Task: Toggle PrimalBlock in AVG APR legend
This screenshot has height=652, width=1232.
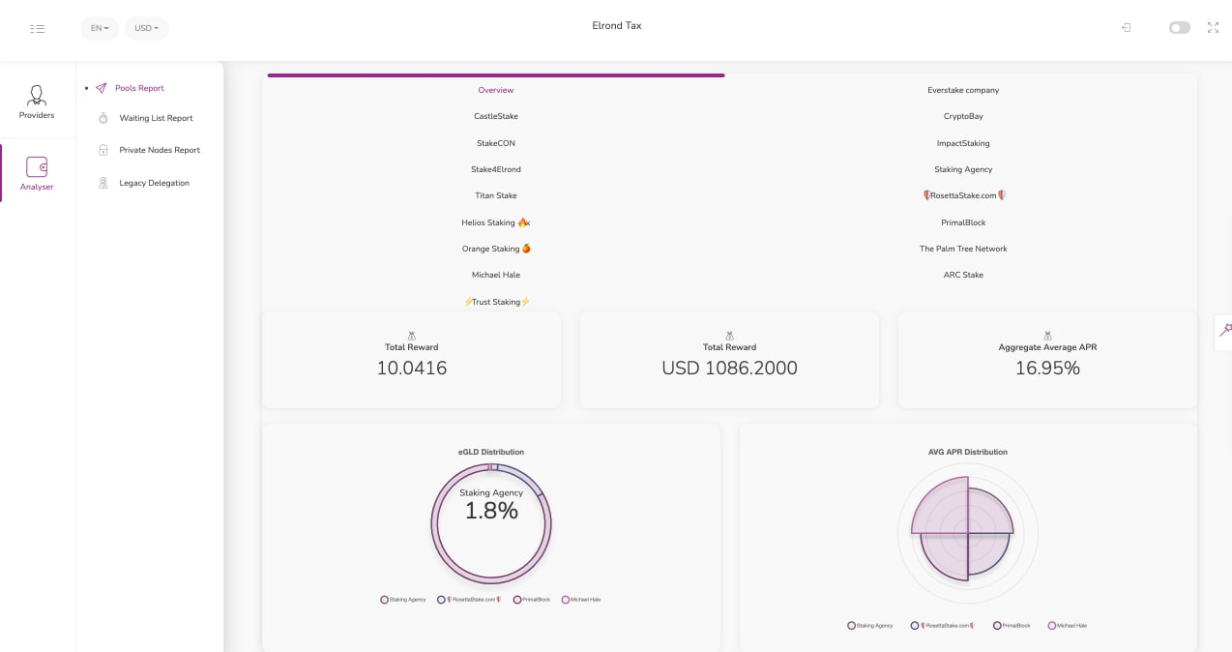Action: tap(1012, 626)
